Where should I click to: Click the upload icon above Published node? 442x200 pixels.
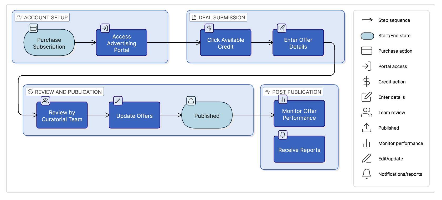(x=191, y=101)
